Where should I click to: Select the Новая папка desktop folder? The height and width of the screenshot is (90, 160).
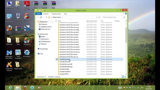[x=18, y=65]
